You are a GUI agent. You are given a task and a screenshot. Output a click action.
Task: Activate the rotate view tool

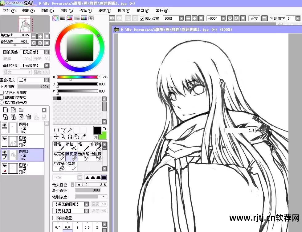[x=70, y=136]
